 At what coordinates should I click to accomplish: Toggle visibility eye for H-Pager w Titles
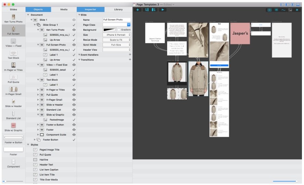[74, 90]
